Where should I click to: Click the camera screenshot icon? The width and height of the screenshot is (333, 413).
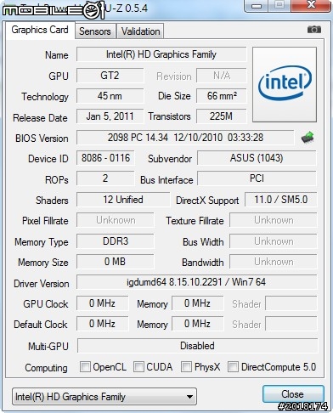(314, 29)
